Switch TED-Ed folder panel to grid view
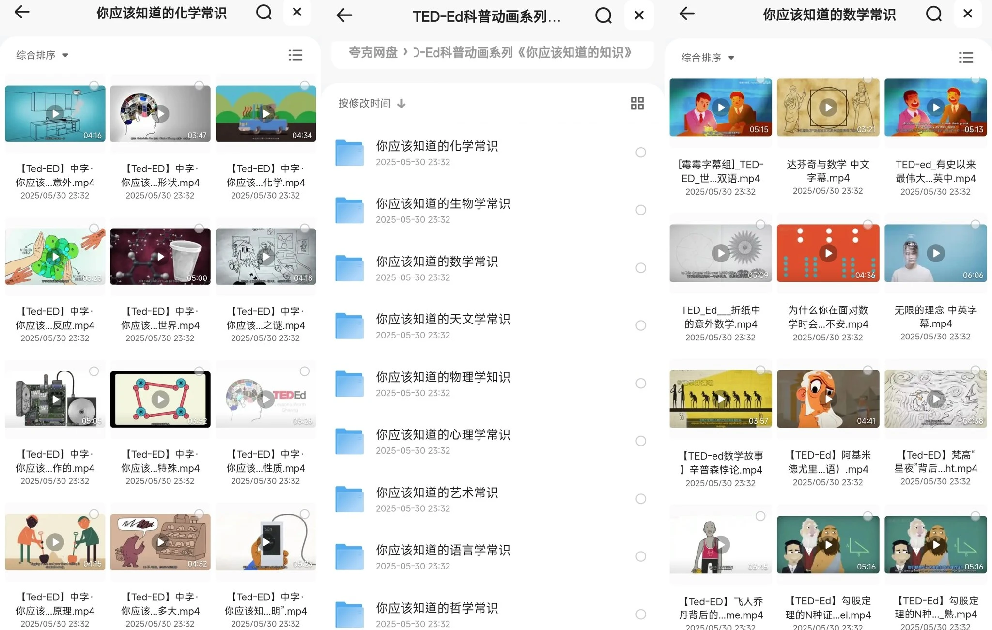The width and height of the screenshot is (992, 630). 637,103
